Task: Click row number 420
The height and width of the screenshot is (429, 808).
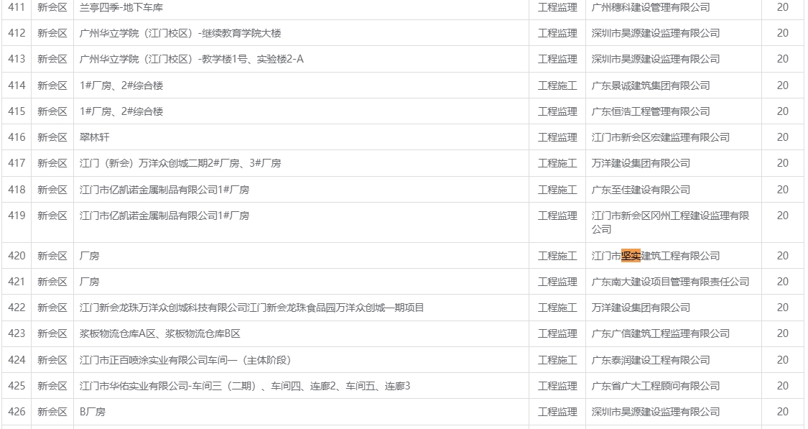Action: (17, 256)
